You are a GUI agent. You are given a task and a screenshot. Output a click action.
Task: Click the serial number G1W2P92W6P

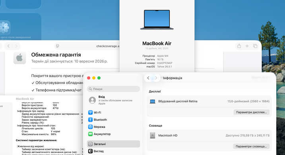pos(165,63)
